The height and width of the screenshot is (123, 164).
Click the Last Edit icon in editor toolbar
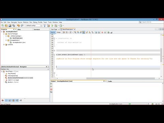coord(64,32)
